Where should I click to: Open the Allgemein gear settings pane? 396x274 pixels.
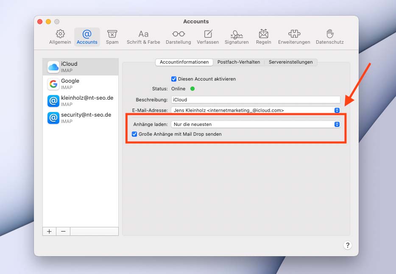[x=60, y=37]
